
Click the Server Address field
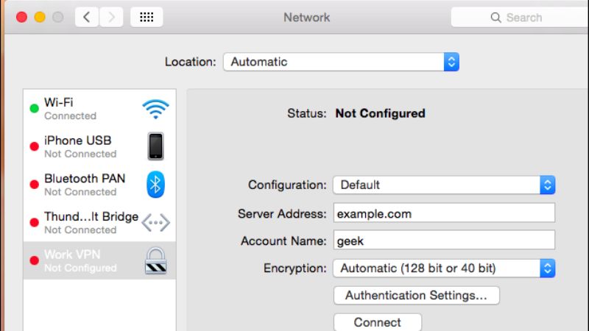pyautogui.click(x=444, y=213)
